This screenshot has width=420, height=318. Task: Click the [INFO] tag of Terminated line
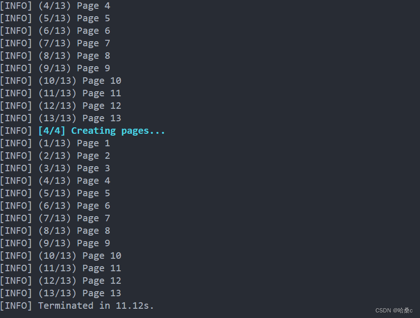tap(16, 306)
